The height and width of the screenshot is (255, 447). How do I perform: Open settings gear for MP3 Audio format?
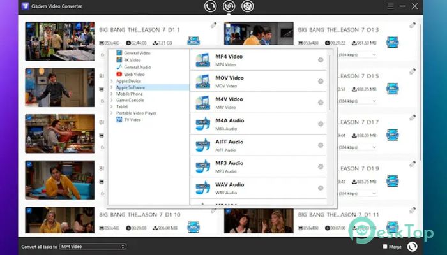tap(321, 166)
